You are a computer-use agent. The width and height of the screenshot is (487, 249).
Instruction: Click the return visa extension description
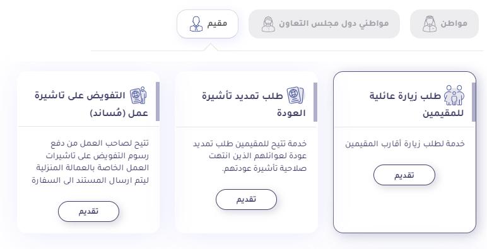pyautogui.click(x=249, y=156)
